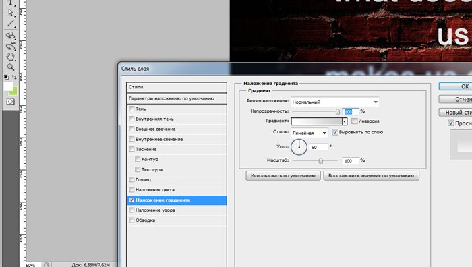Click the opacity value field showing 100

(351, 112)
